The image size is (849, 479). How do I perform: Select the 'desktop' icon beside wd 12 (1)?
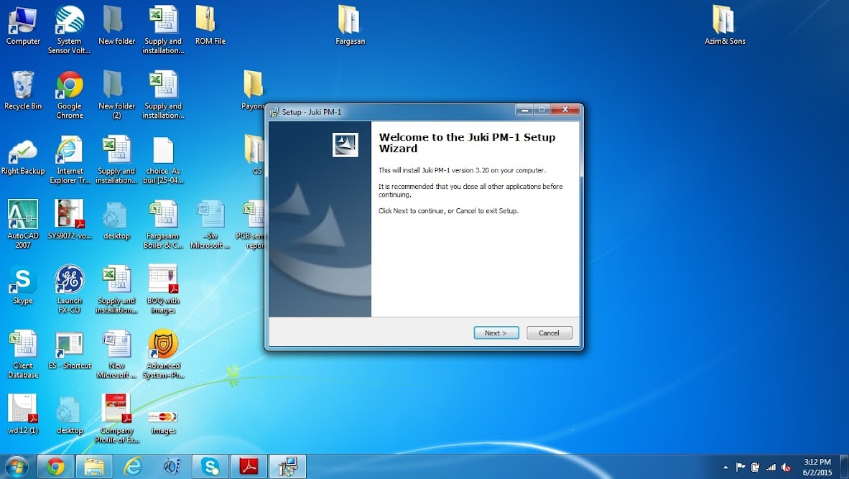69,414
